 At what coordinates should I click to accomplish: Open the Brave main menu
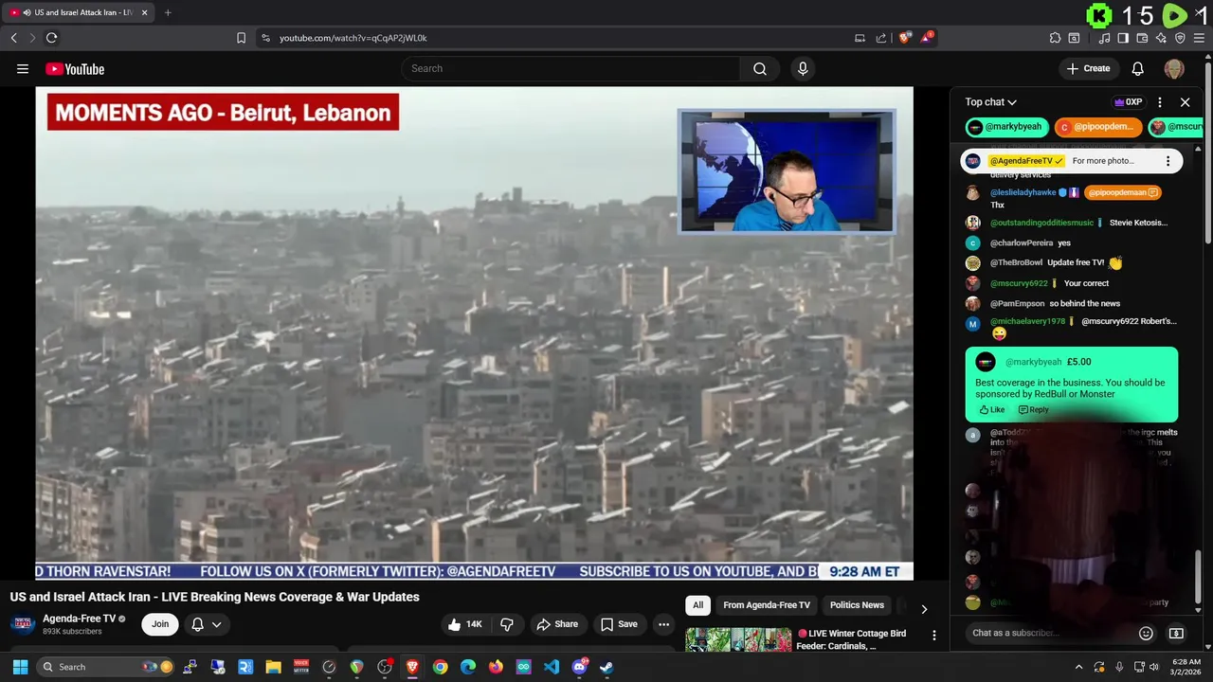click(1201, 38)
